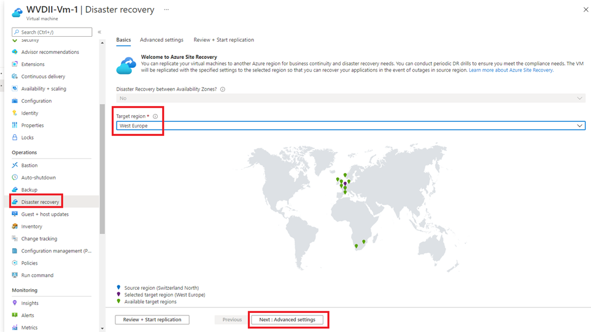Click the Target region info icon
The height and width of the screenshot is (332, 591).
(155, 116)
